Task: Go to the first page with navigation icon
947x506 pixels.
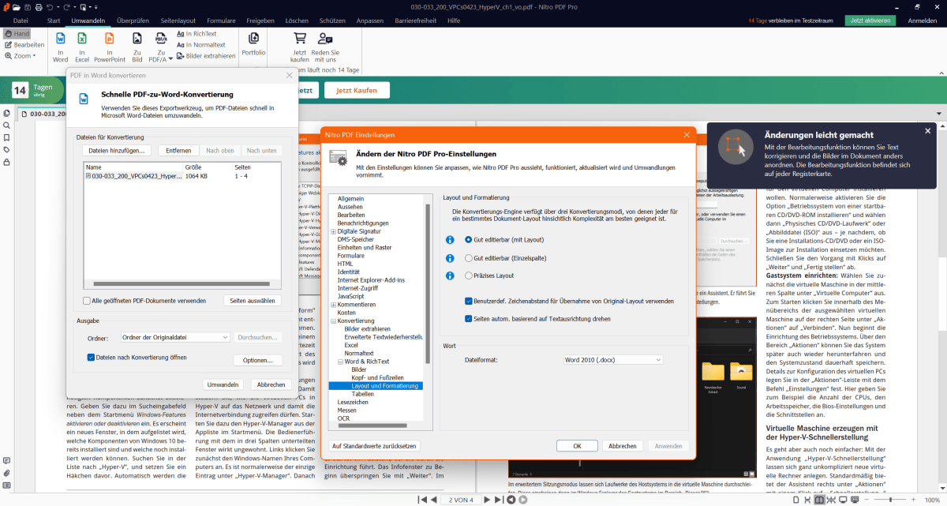Action: 422,500
